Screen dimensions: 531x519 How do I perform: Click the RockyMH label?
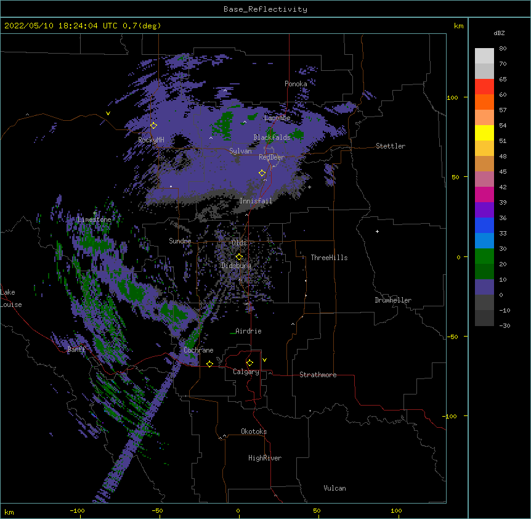(151, 140)
